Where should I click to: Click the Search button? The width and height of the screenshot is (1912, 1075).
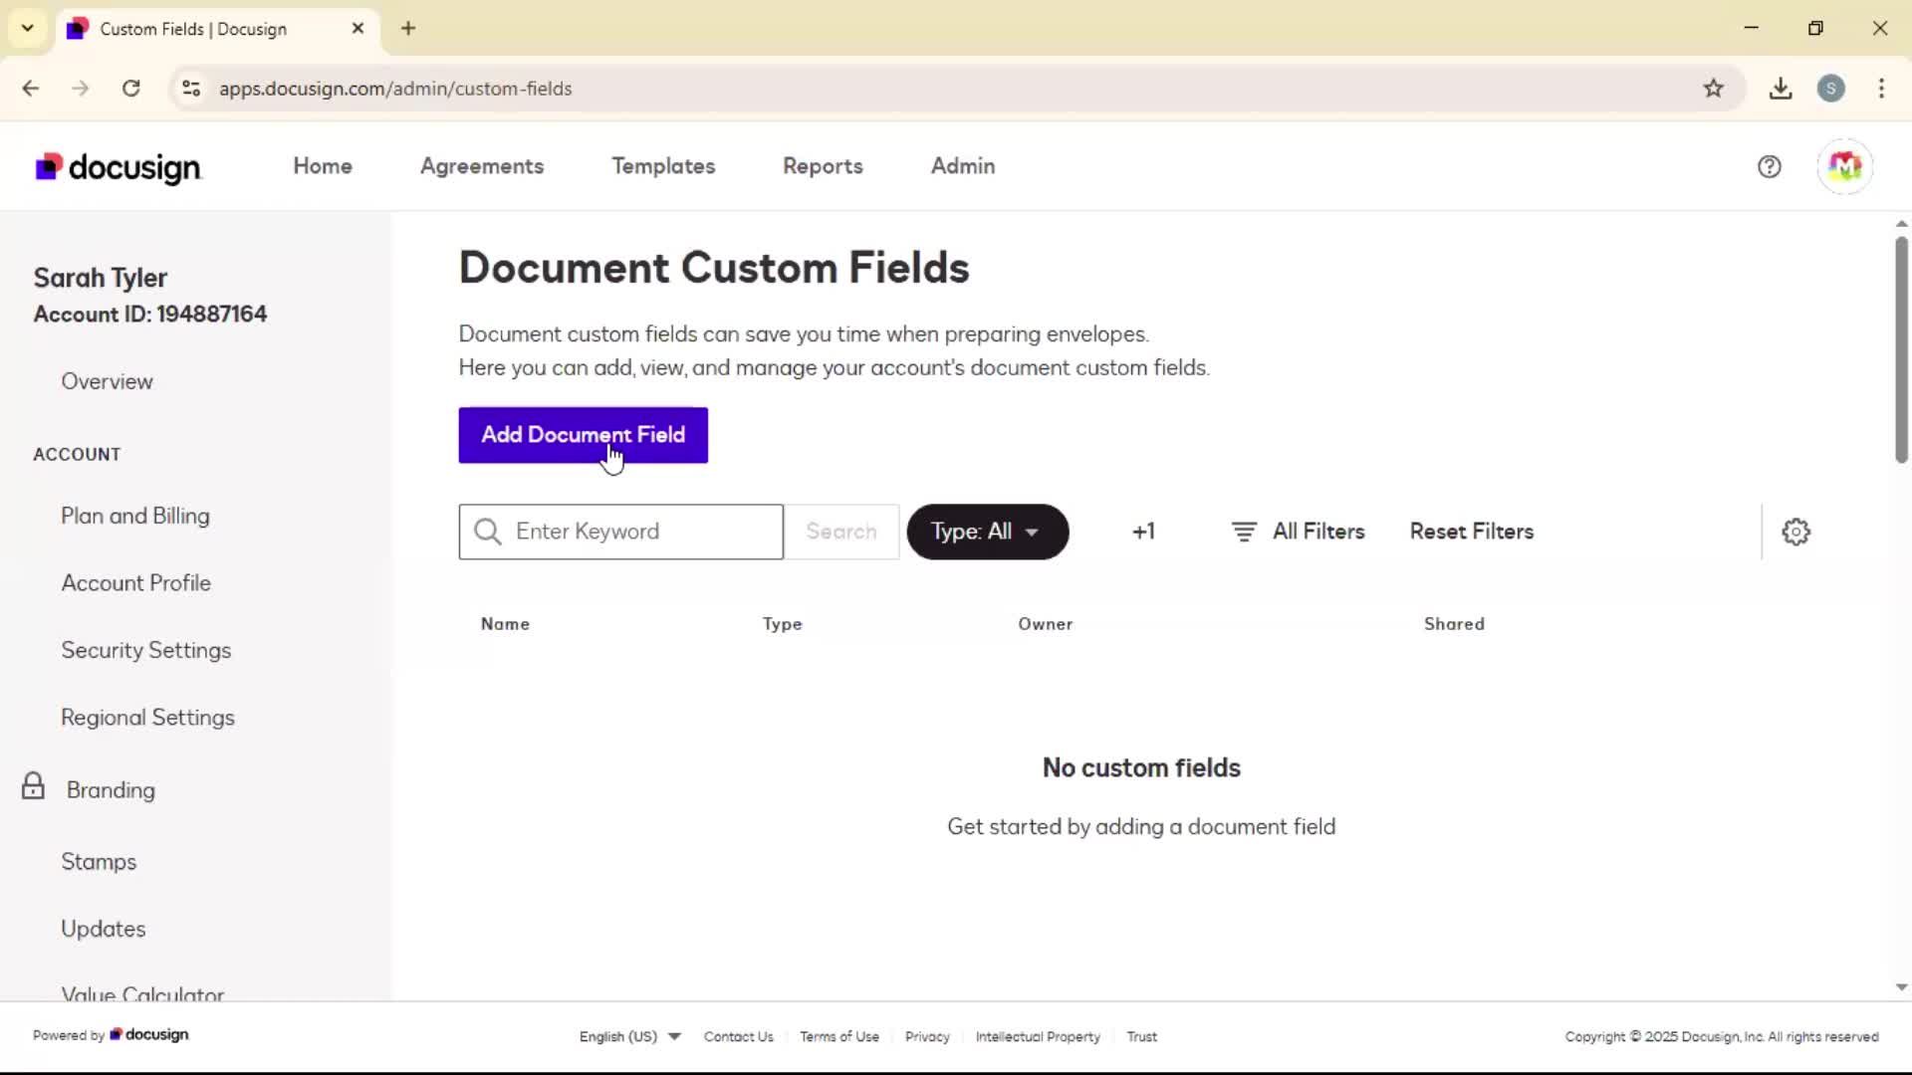point(841,532)
